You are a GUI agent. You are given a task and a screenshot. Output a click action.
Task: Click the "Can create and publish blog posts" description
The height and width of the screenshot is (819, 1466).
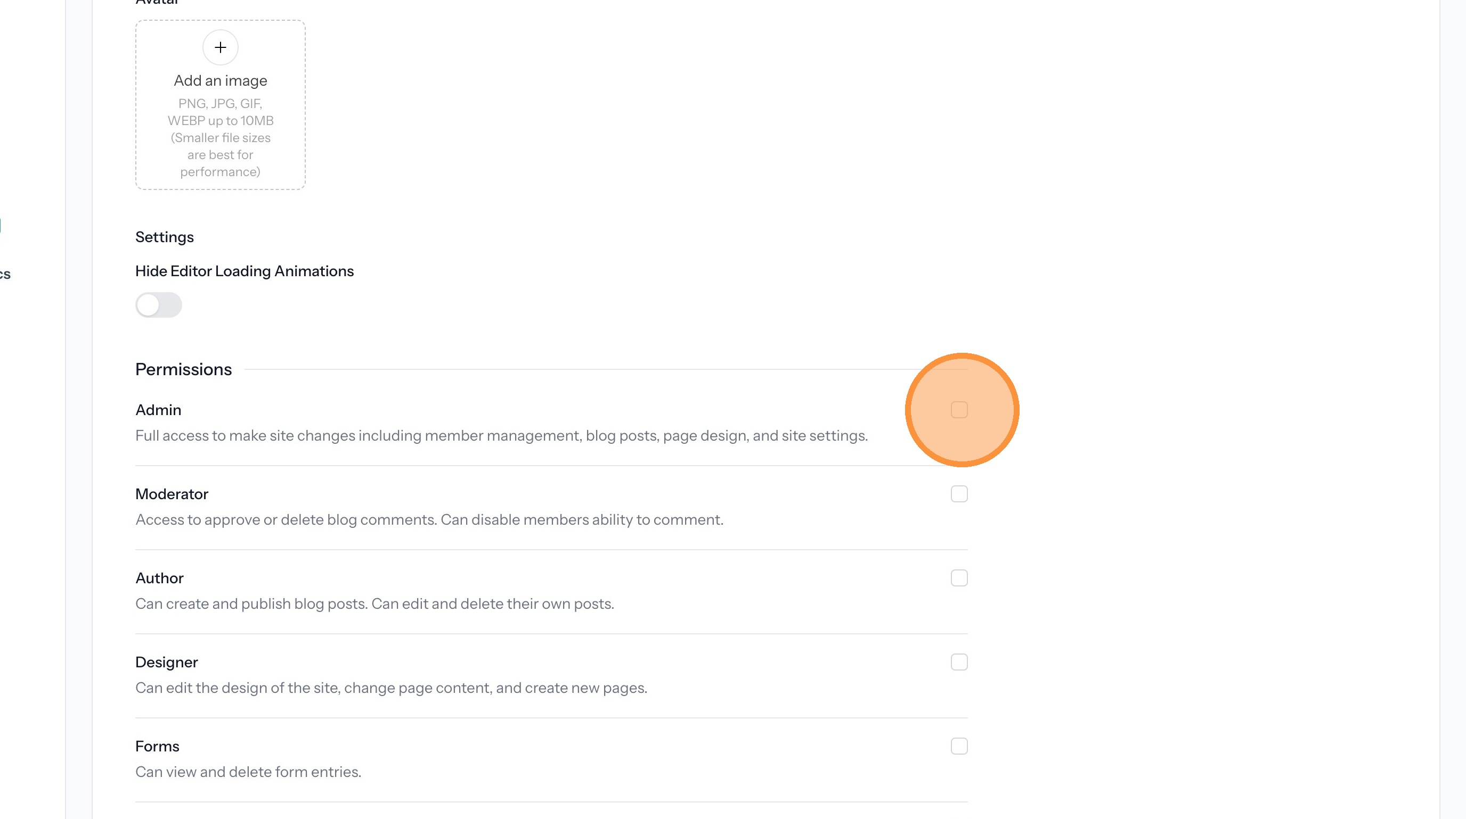tap(374, 603)
